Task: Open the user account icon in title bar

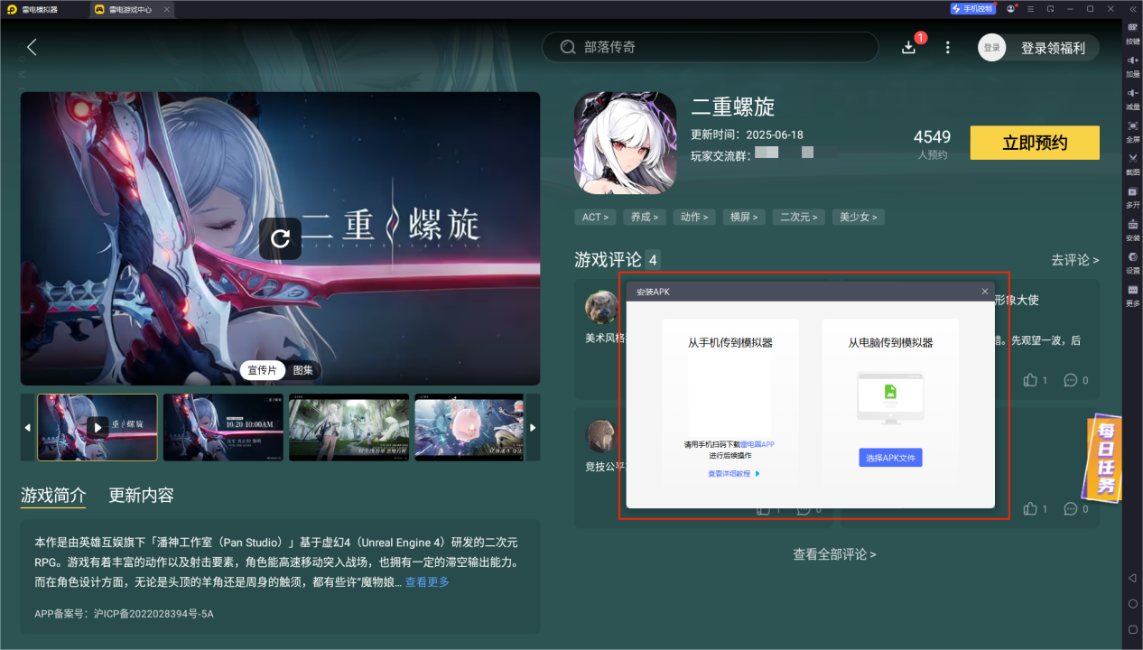Action: point(1011,9)
